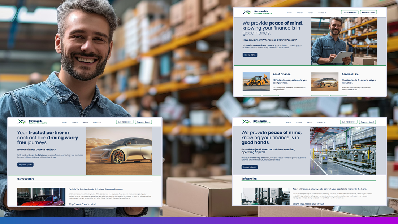Click "New Vehicles? Growth Project?" in contract hire mockup
This screenshot has height=224, width=398.
36,150
